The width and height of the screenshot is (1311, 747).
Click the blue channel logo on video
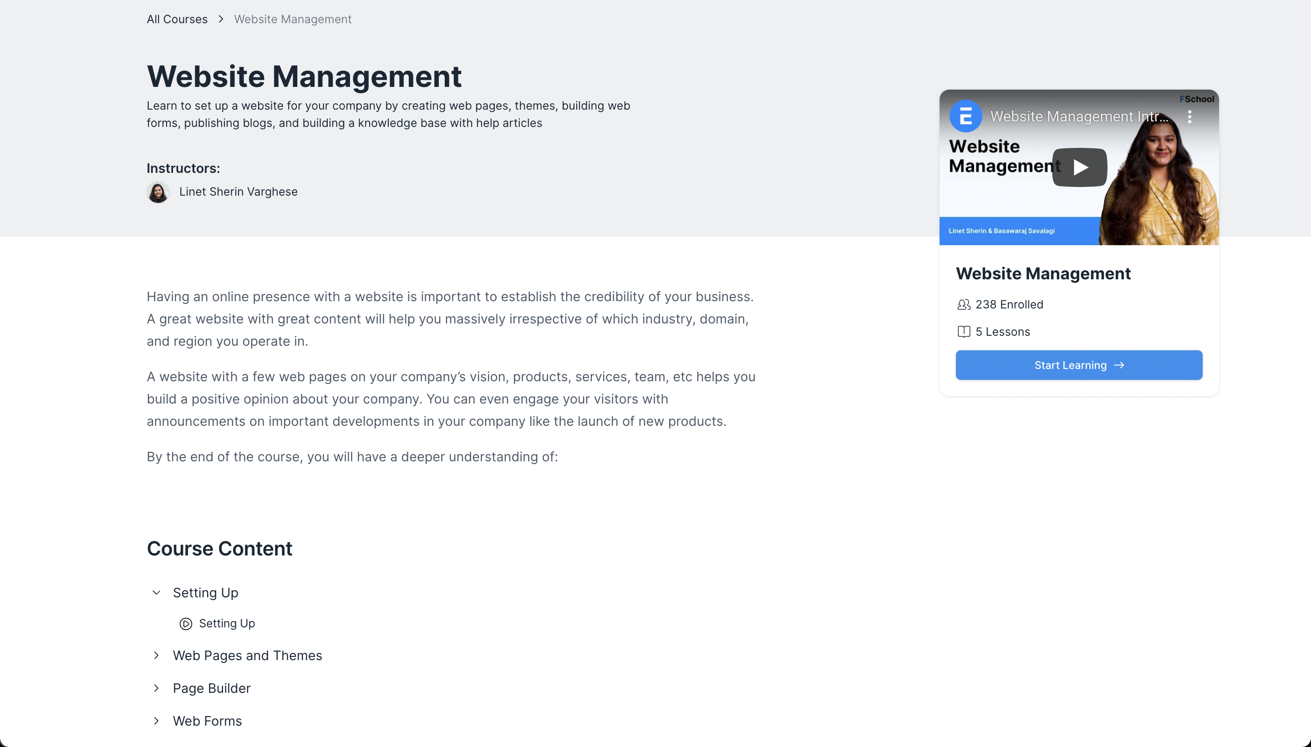tap(965, 116)
